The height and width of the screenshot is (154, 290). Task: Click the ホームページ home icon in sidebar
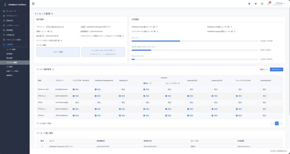[x=4, y=11]
